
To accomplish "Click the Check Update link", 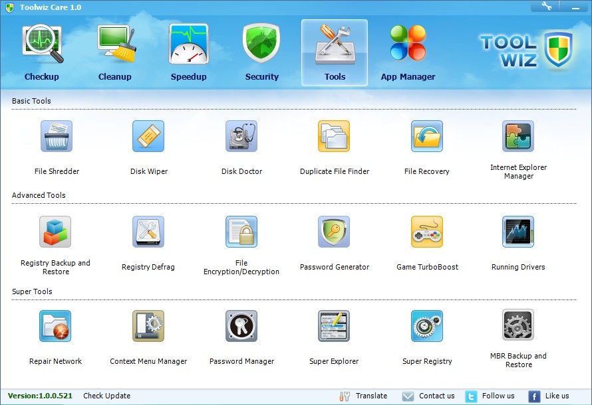I will point(107,396).
